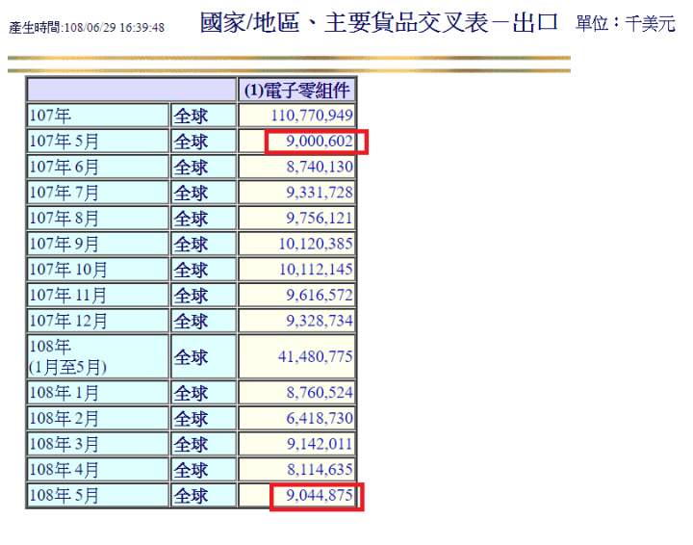693x545 pixels.
Task: Click 全球 in the 108年 5月 row
Action: pos(191,496)
